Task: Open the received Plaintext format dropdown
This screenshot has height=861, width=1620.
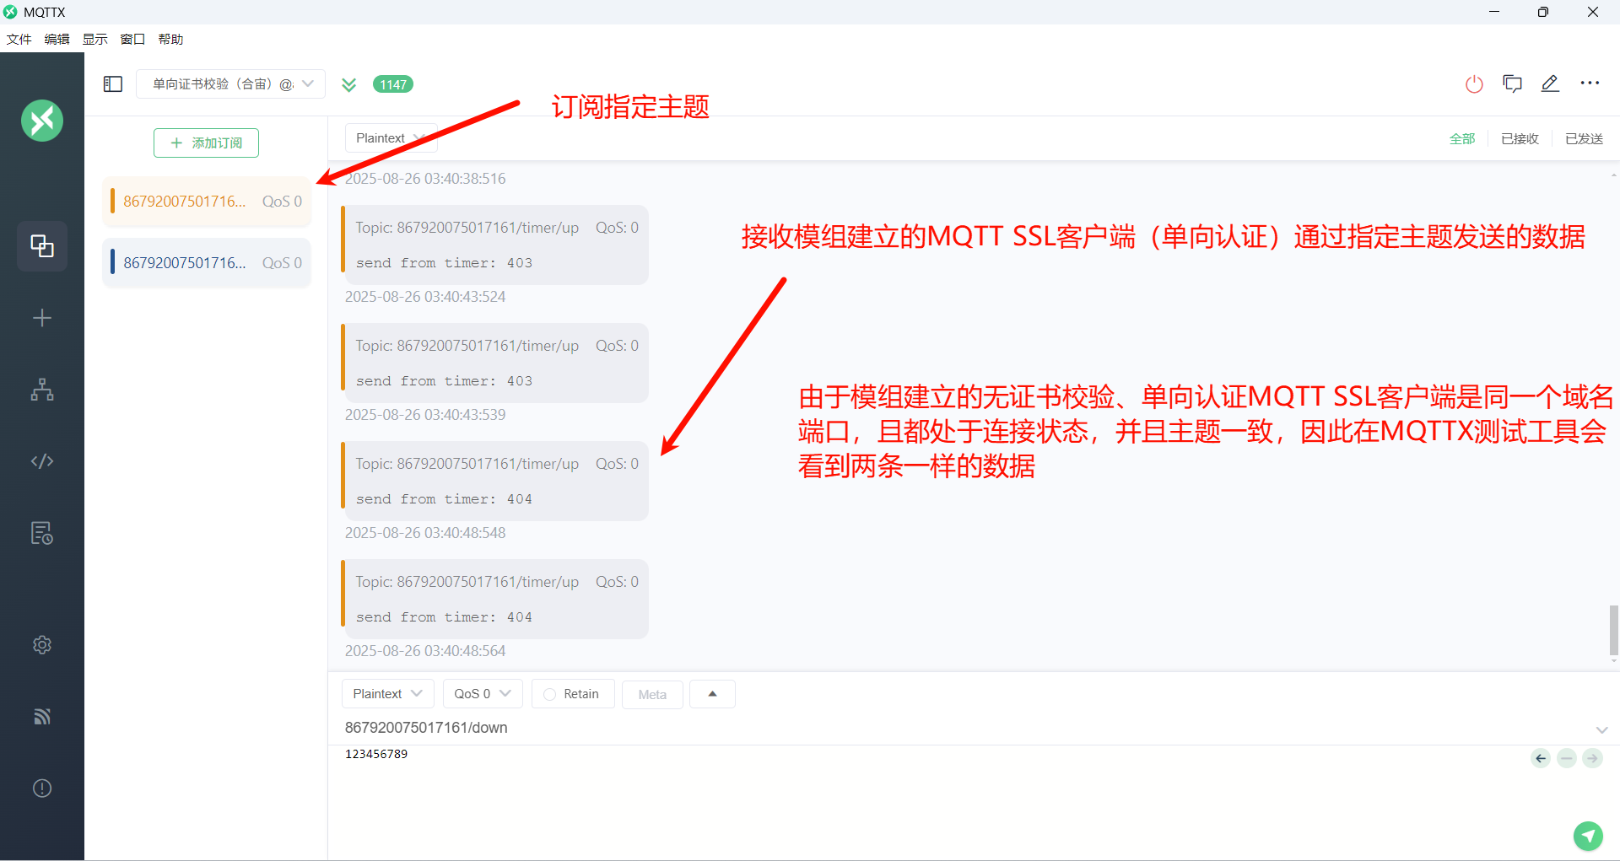Action: pyautogui.click(x=391, y=138)
